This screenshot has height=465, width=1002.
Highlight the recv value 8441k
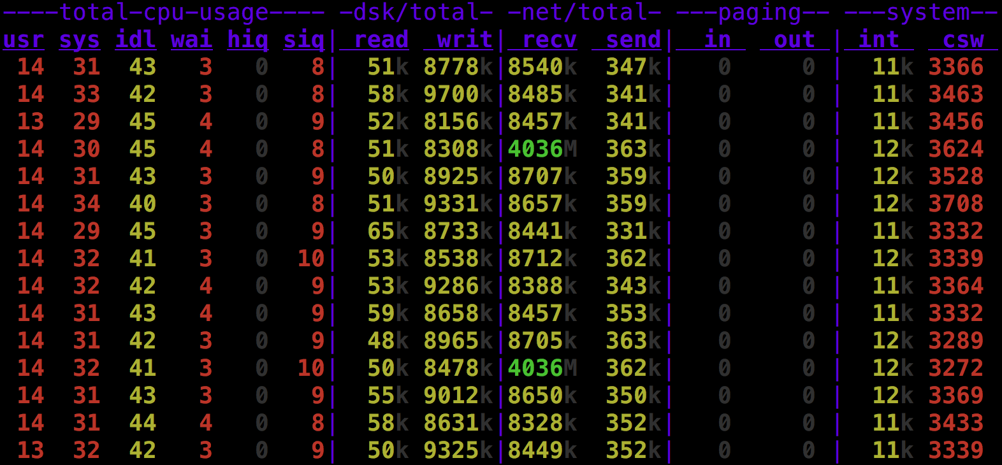[x=542, y=231]
